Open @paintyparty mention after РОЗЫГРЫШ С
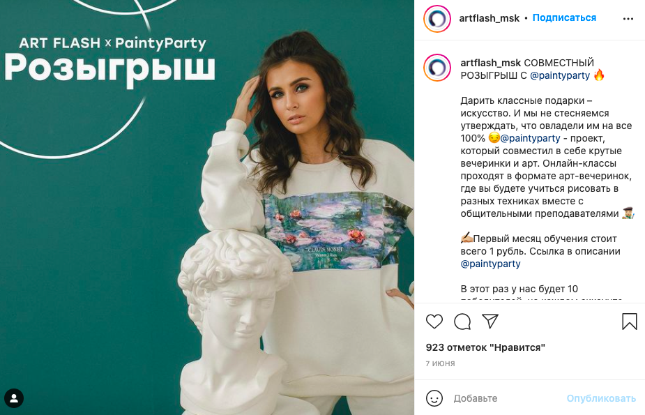 560,76
